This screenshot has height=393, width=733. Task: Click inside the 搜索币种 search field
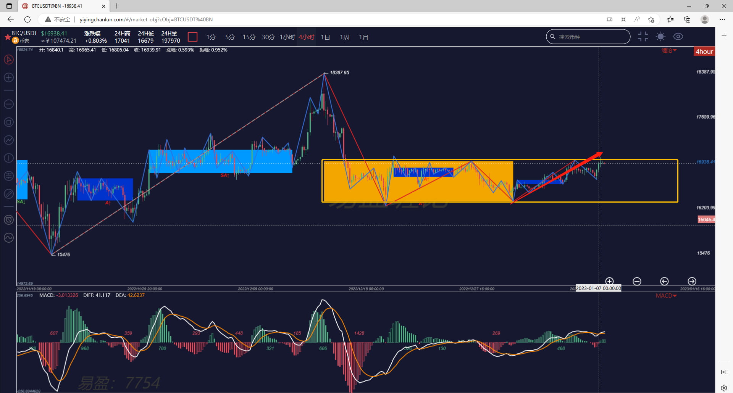pyautogui.click(x=588, y=37)
